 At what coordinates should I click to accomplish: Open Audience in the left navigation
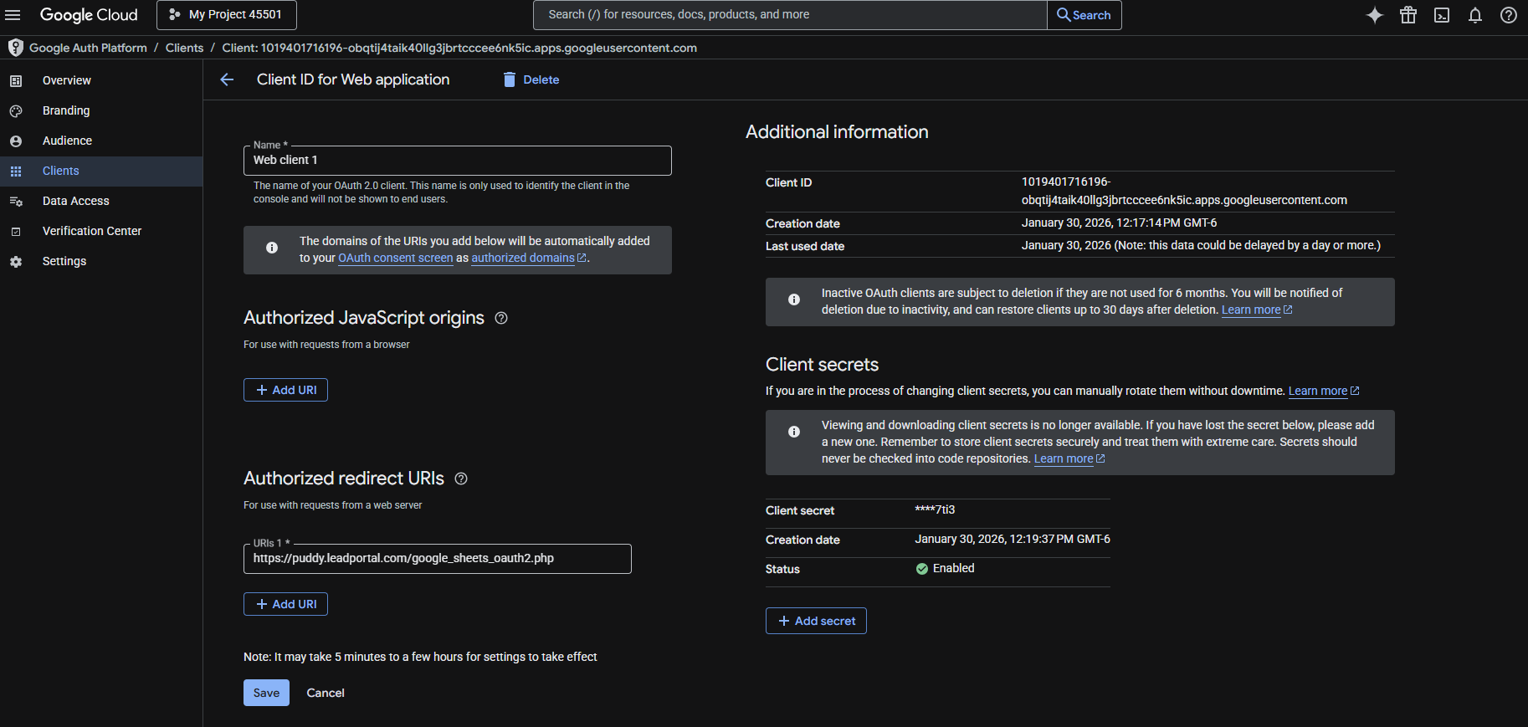pos(67,141)
